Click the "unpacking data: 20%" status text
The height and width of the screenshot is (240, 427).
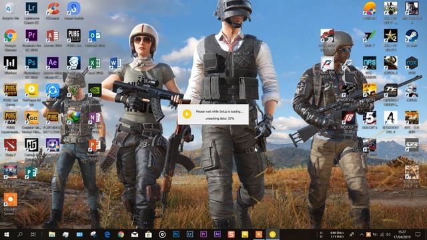(x=220, y=119)
